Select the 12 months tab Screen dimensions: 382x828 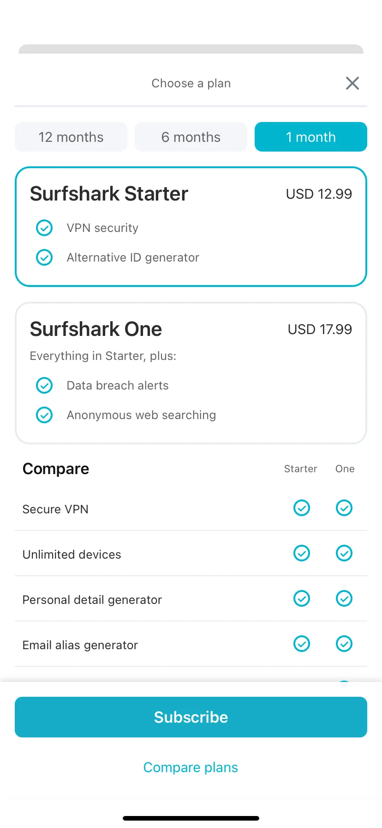[71, 137]
